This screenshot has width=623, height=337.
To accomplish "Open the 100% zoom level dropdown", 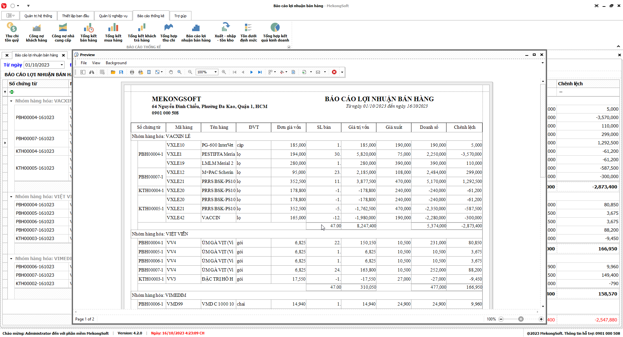I will point(216,72).
